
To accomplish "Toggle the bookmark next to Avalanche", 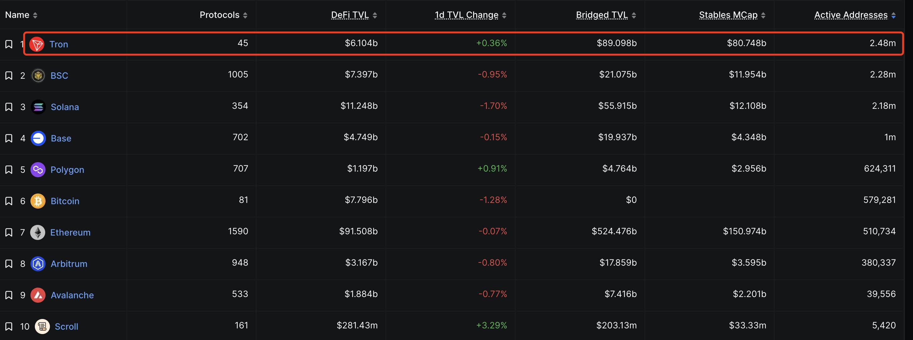I will (9, 295).
